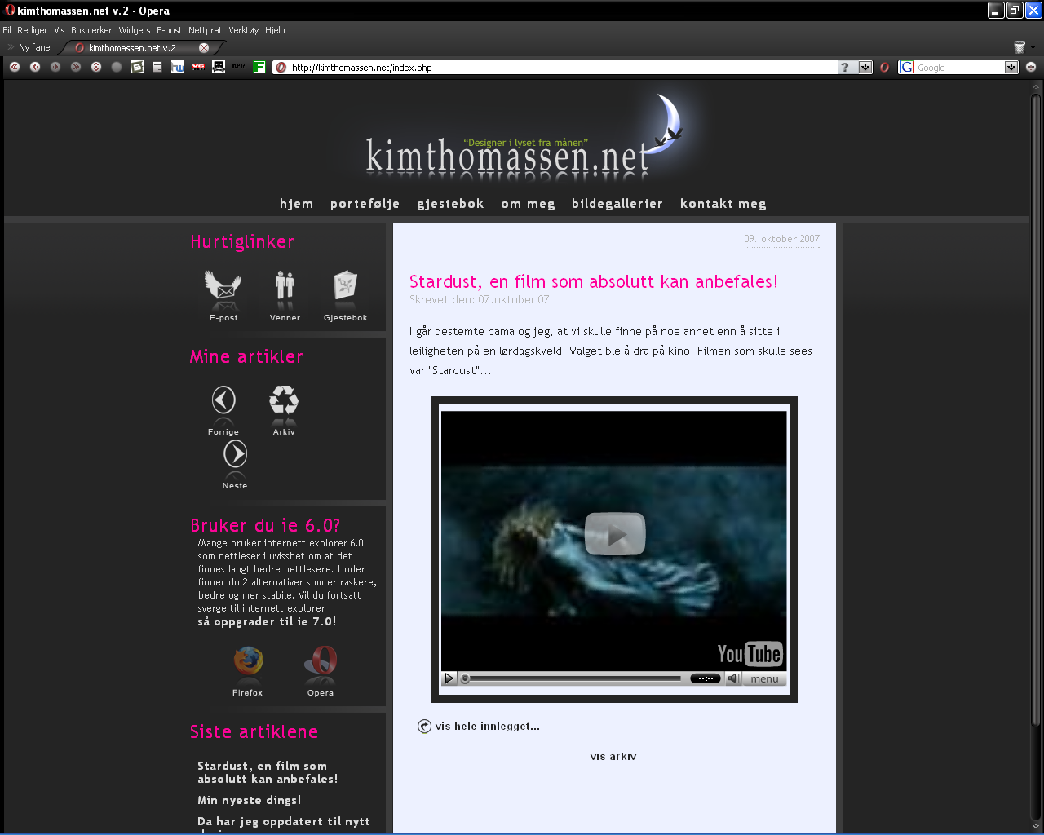Screen dimensions: 1044x835
Task: Click the winged envelope E-post icon
Action: pyautogui.click(x=223, y=286)
